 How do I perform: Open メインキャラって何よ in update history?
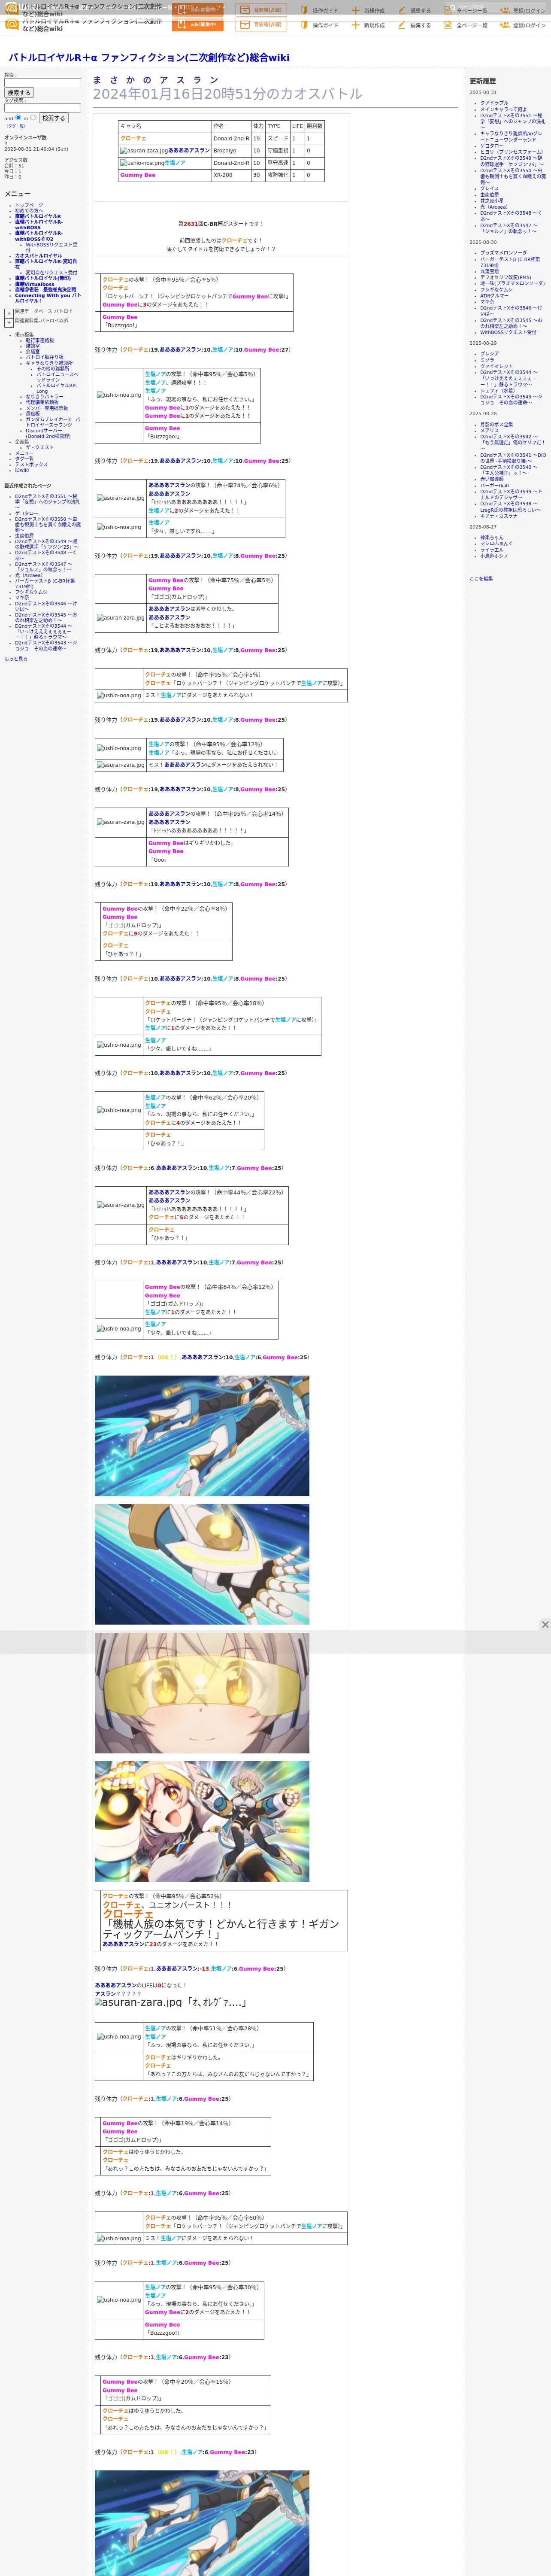pyautogui.click(x=503, y=109)
